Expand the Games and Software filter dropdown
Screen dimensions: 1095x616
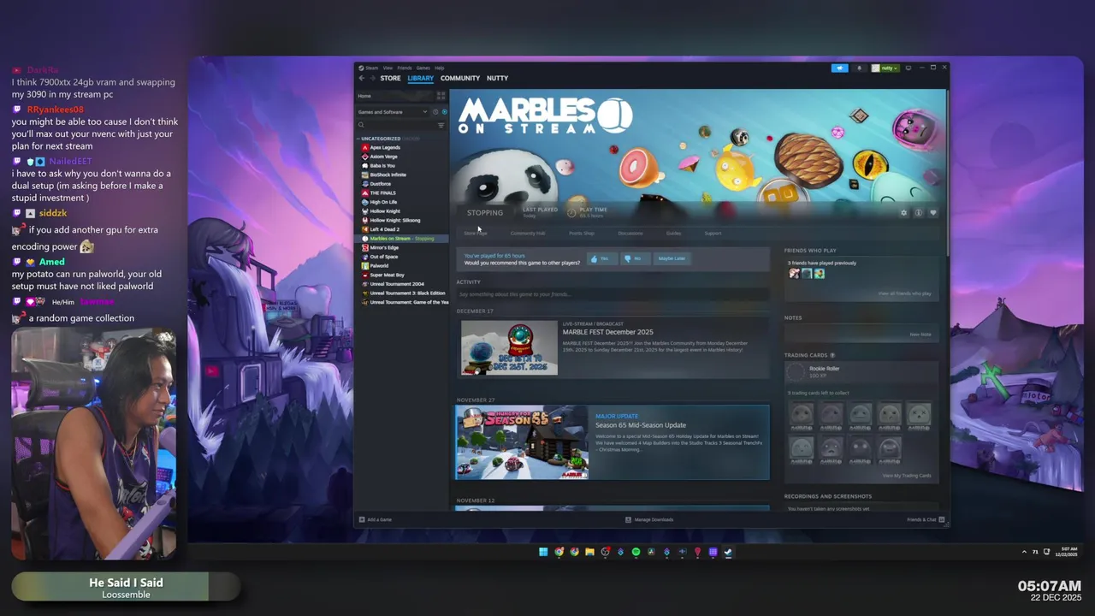point(394,112)
